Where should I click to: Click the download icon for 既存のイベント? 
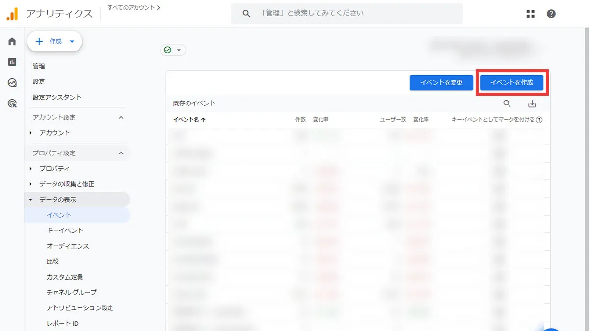533,103
